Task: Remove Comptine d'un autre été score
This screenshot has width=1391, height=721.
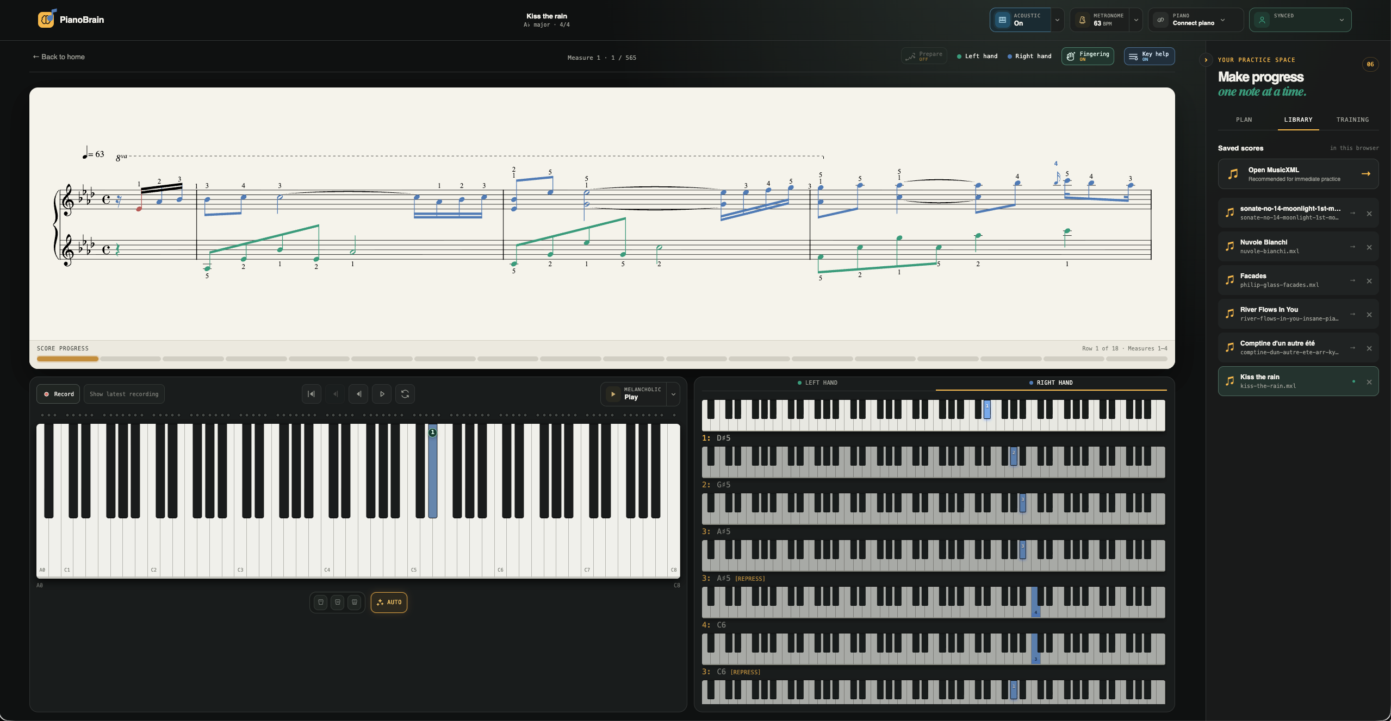Action: coord(1369,348)
